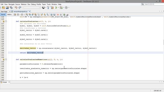Image resolution: width=164 pixels, height=92 pixels.
Task: Click the Save All toolbar icon
Action: [x=11, y=7]
